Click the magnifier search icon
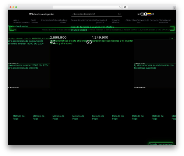Viewport: 184px width, 156px height. (120, 14)
